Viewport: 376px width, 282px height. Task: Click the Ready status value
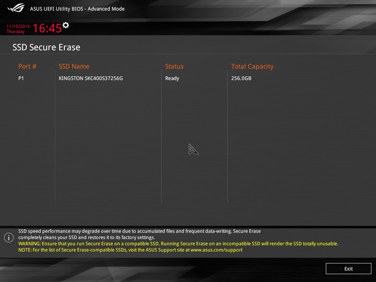pyautogui.click(x=172, y=78)
